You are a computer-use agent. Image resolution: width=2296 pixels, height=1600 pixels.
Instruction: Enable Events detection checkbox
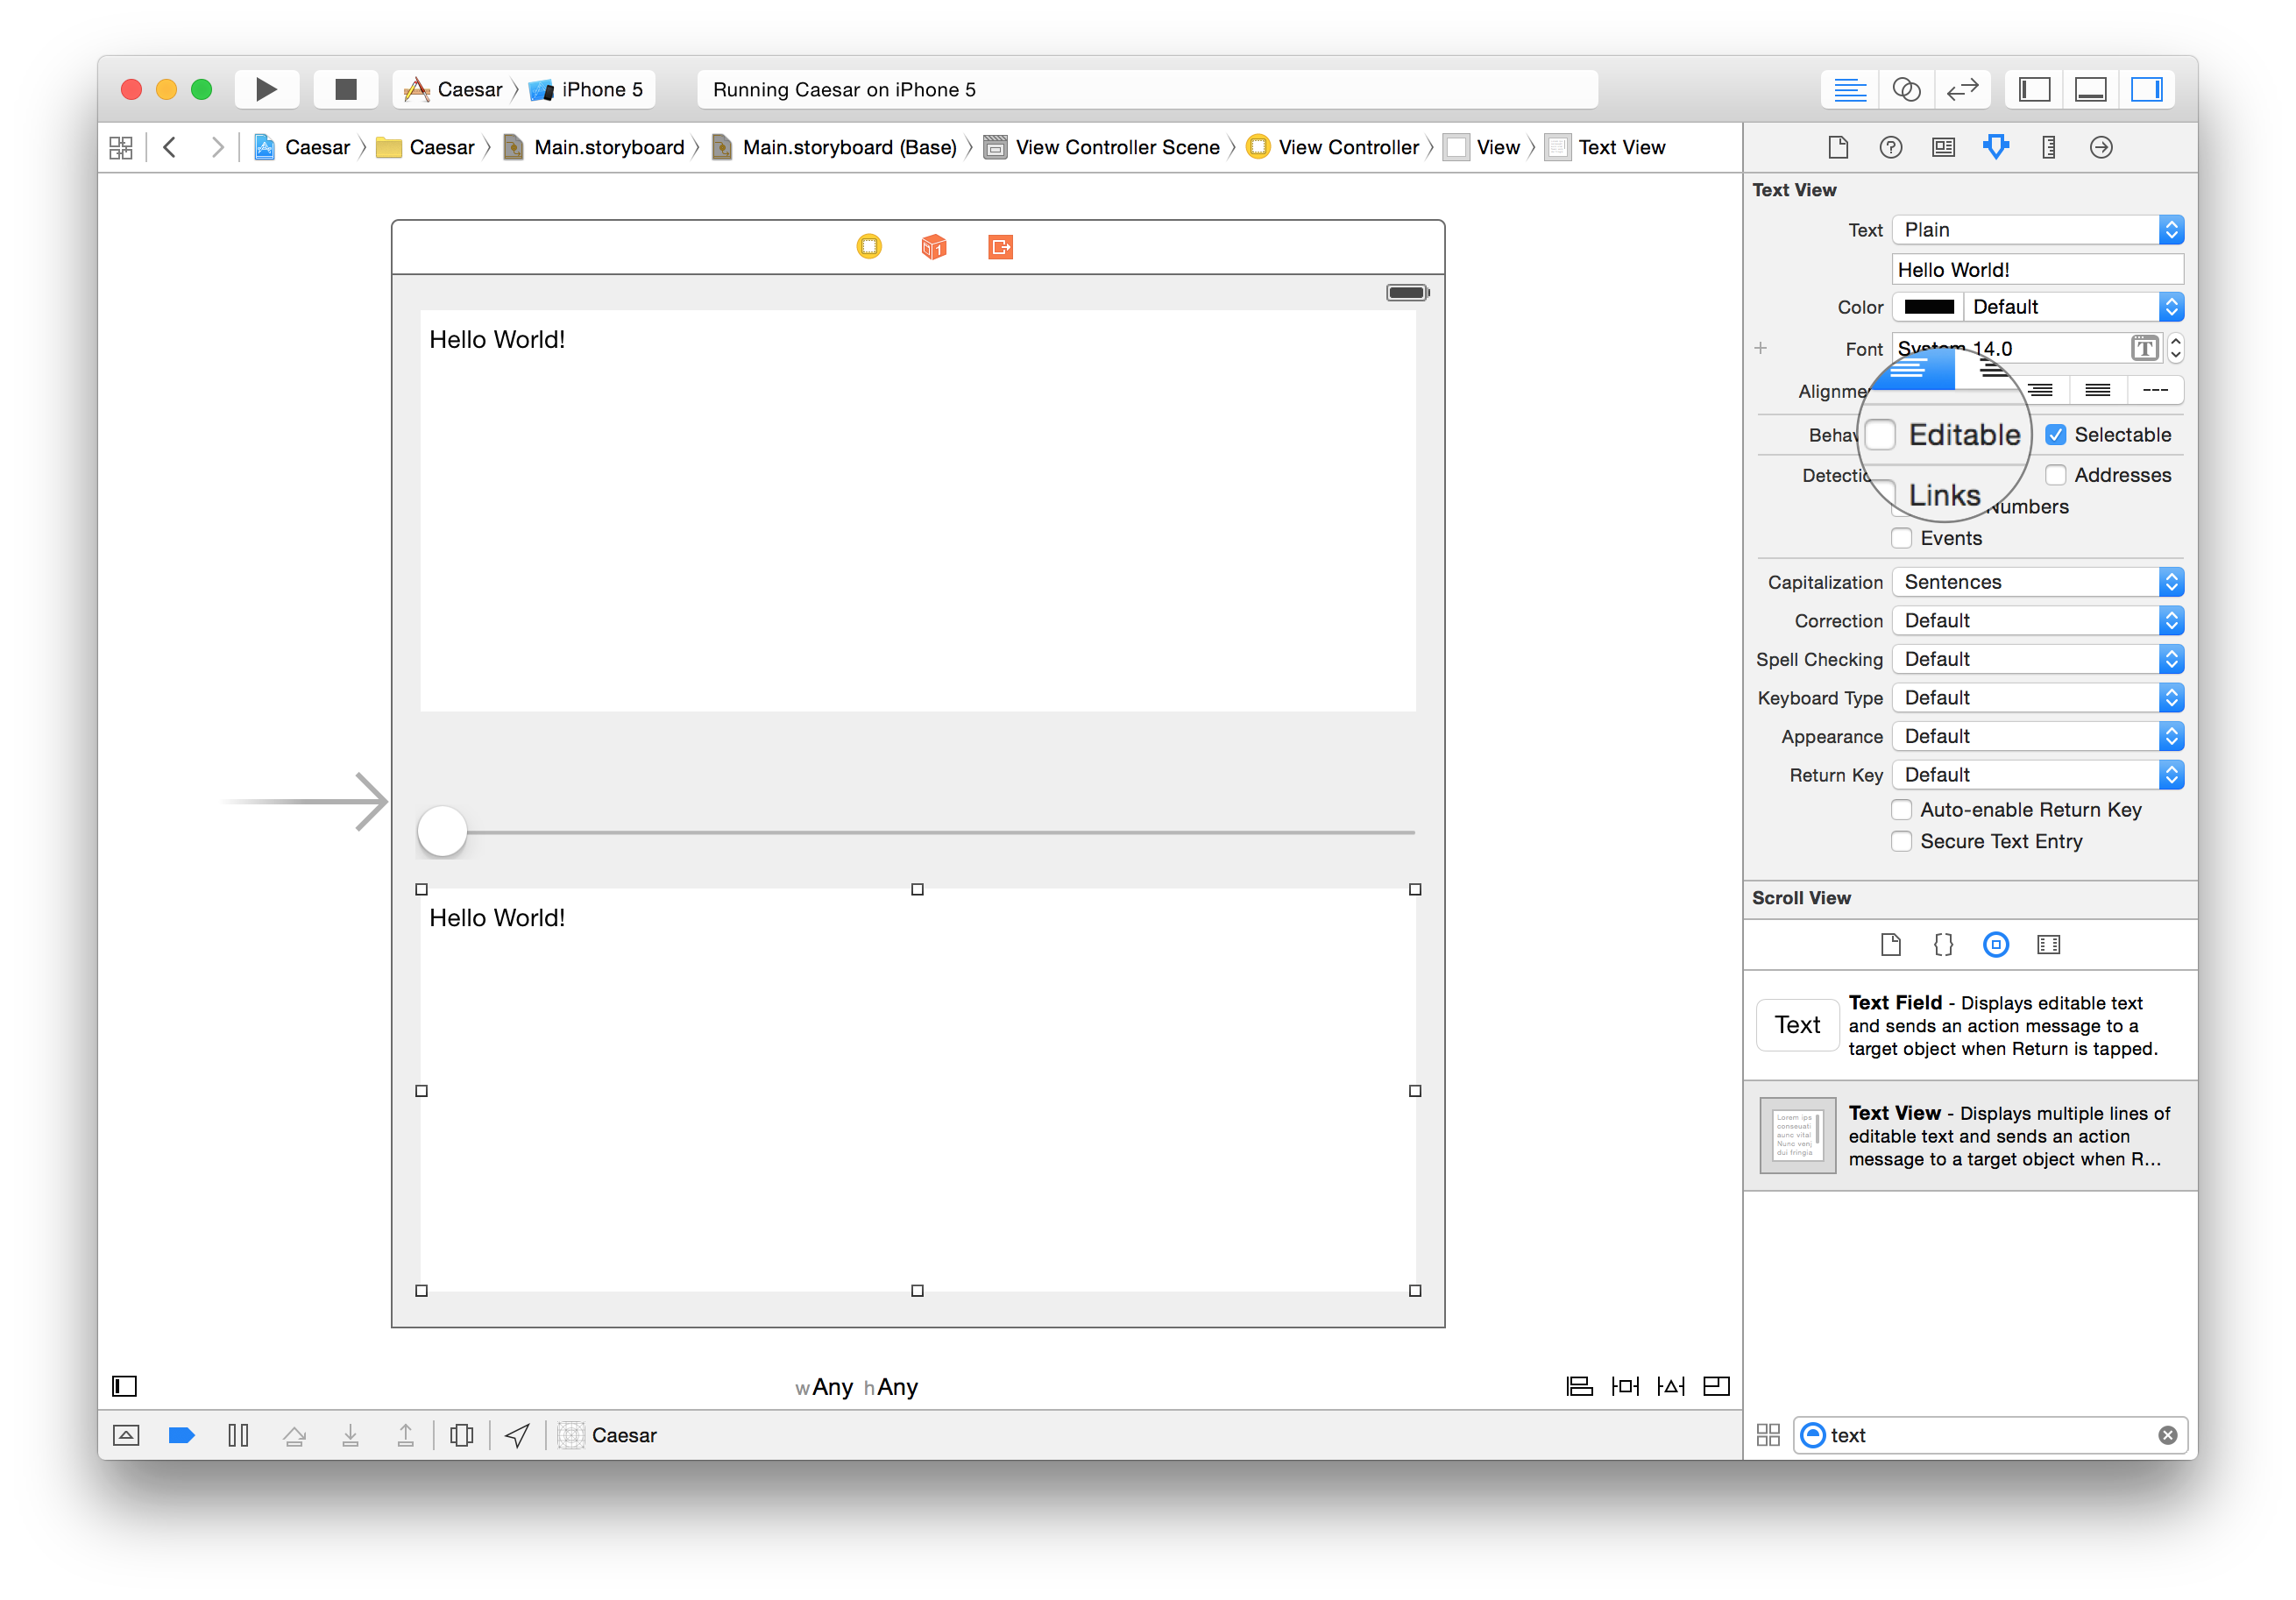[1902, 538]
